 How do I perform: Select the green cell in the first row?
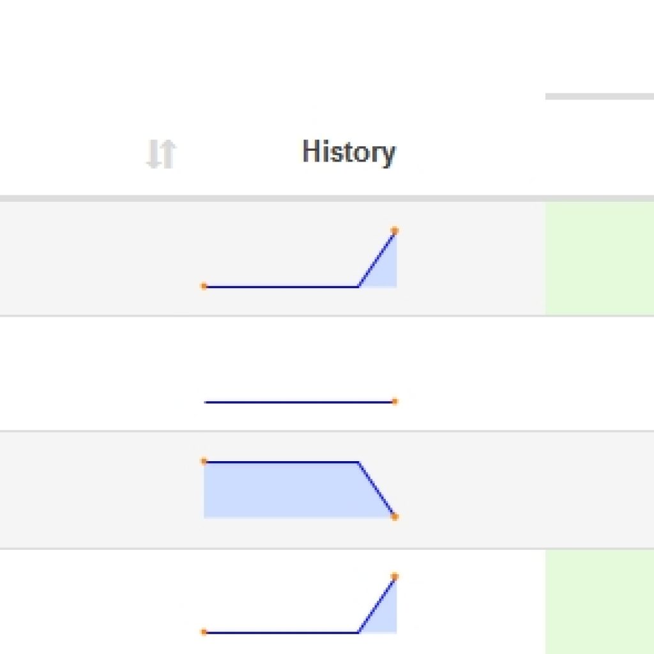pos(599,258)
